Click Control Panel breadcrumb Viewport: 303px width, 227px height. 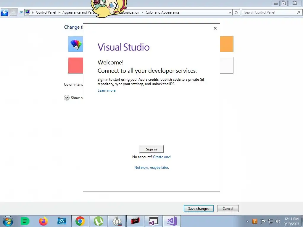tap(46, 12)
